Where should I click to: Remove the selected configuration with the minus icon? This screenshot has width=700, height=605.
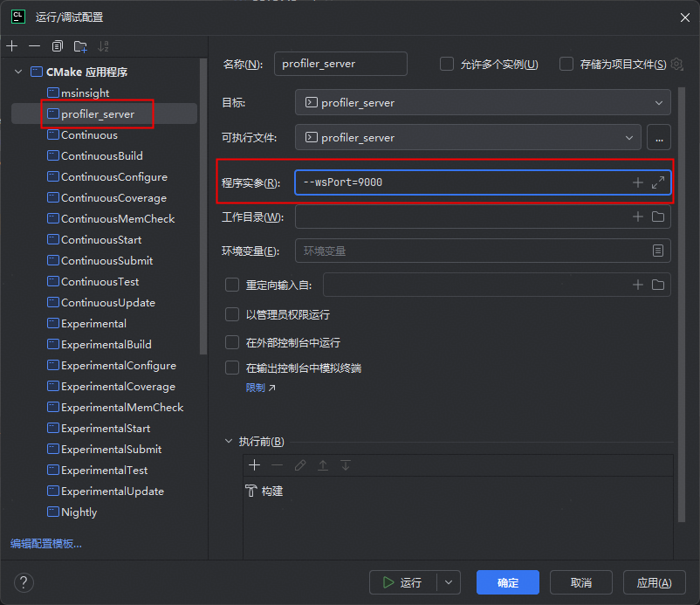tap(34, 46)
